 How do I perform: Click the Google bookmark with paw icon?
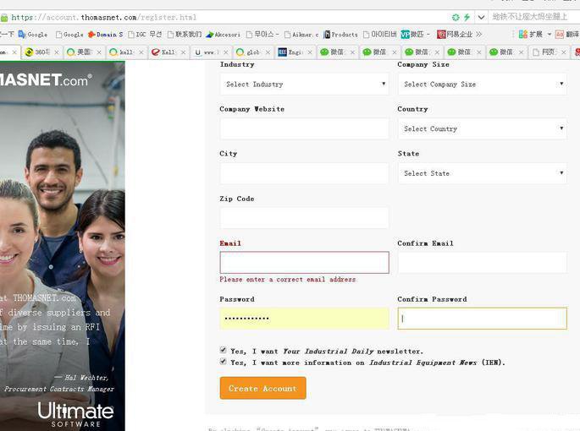[x=33, y=35]
